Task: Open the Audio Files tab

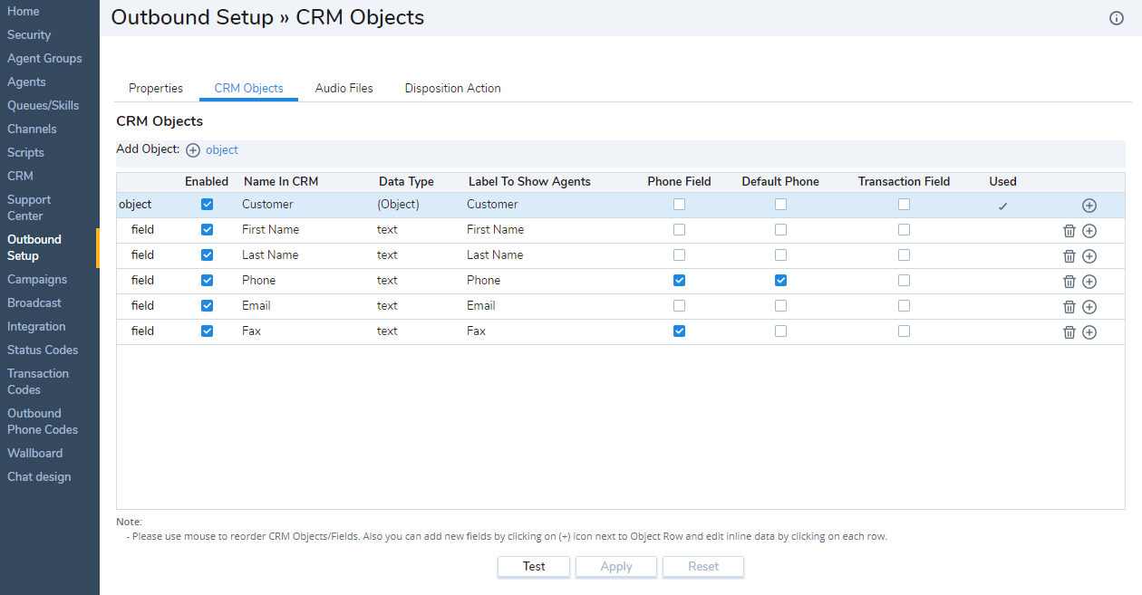Action: point(344,89)
